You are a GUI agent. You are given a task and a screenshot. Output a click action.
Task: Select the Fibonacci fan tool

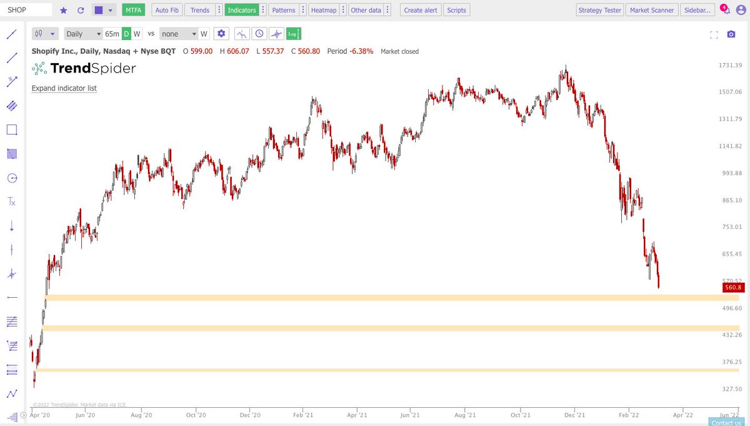click(x=11, y=345)
